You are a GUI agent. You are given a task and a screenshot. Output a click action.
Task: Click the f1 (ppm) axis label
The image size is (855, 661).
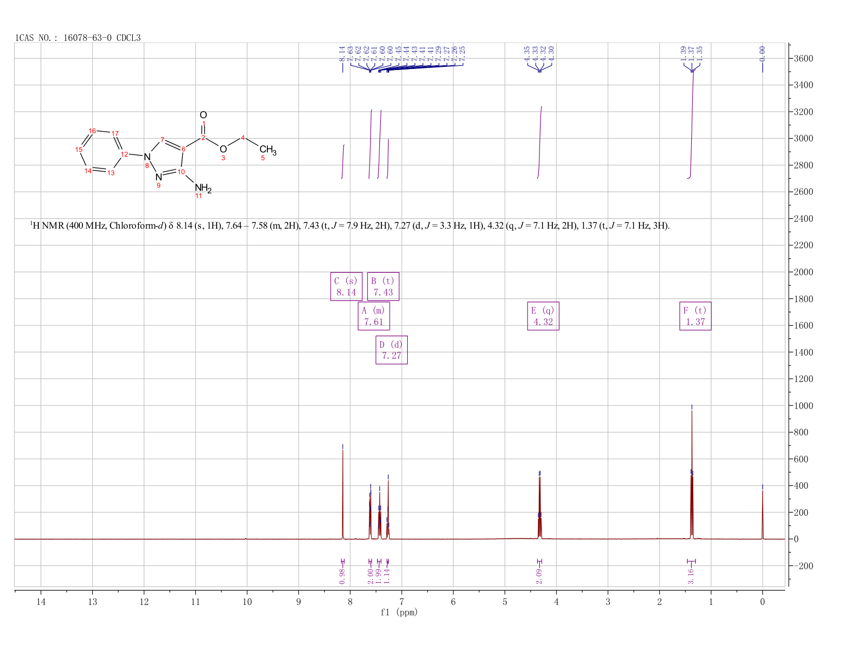pos(399,612)
